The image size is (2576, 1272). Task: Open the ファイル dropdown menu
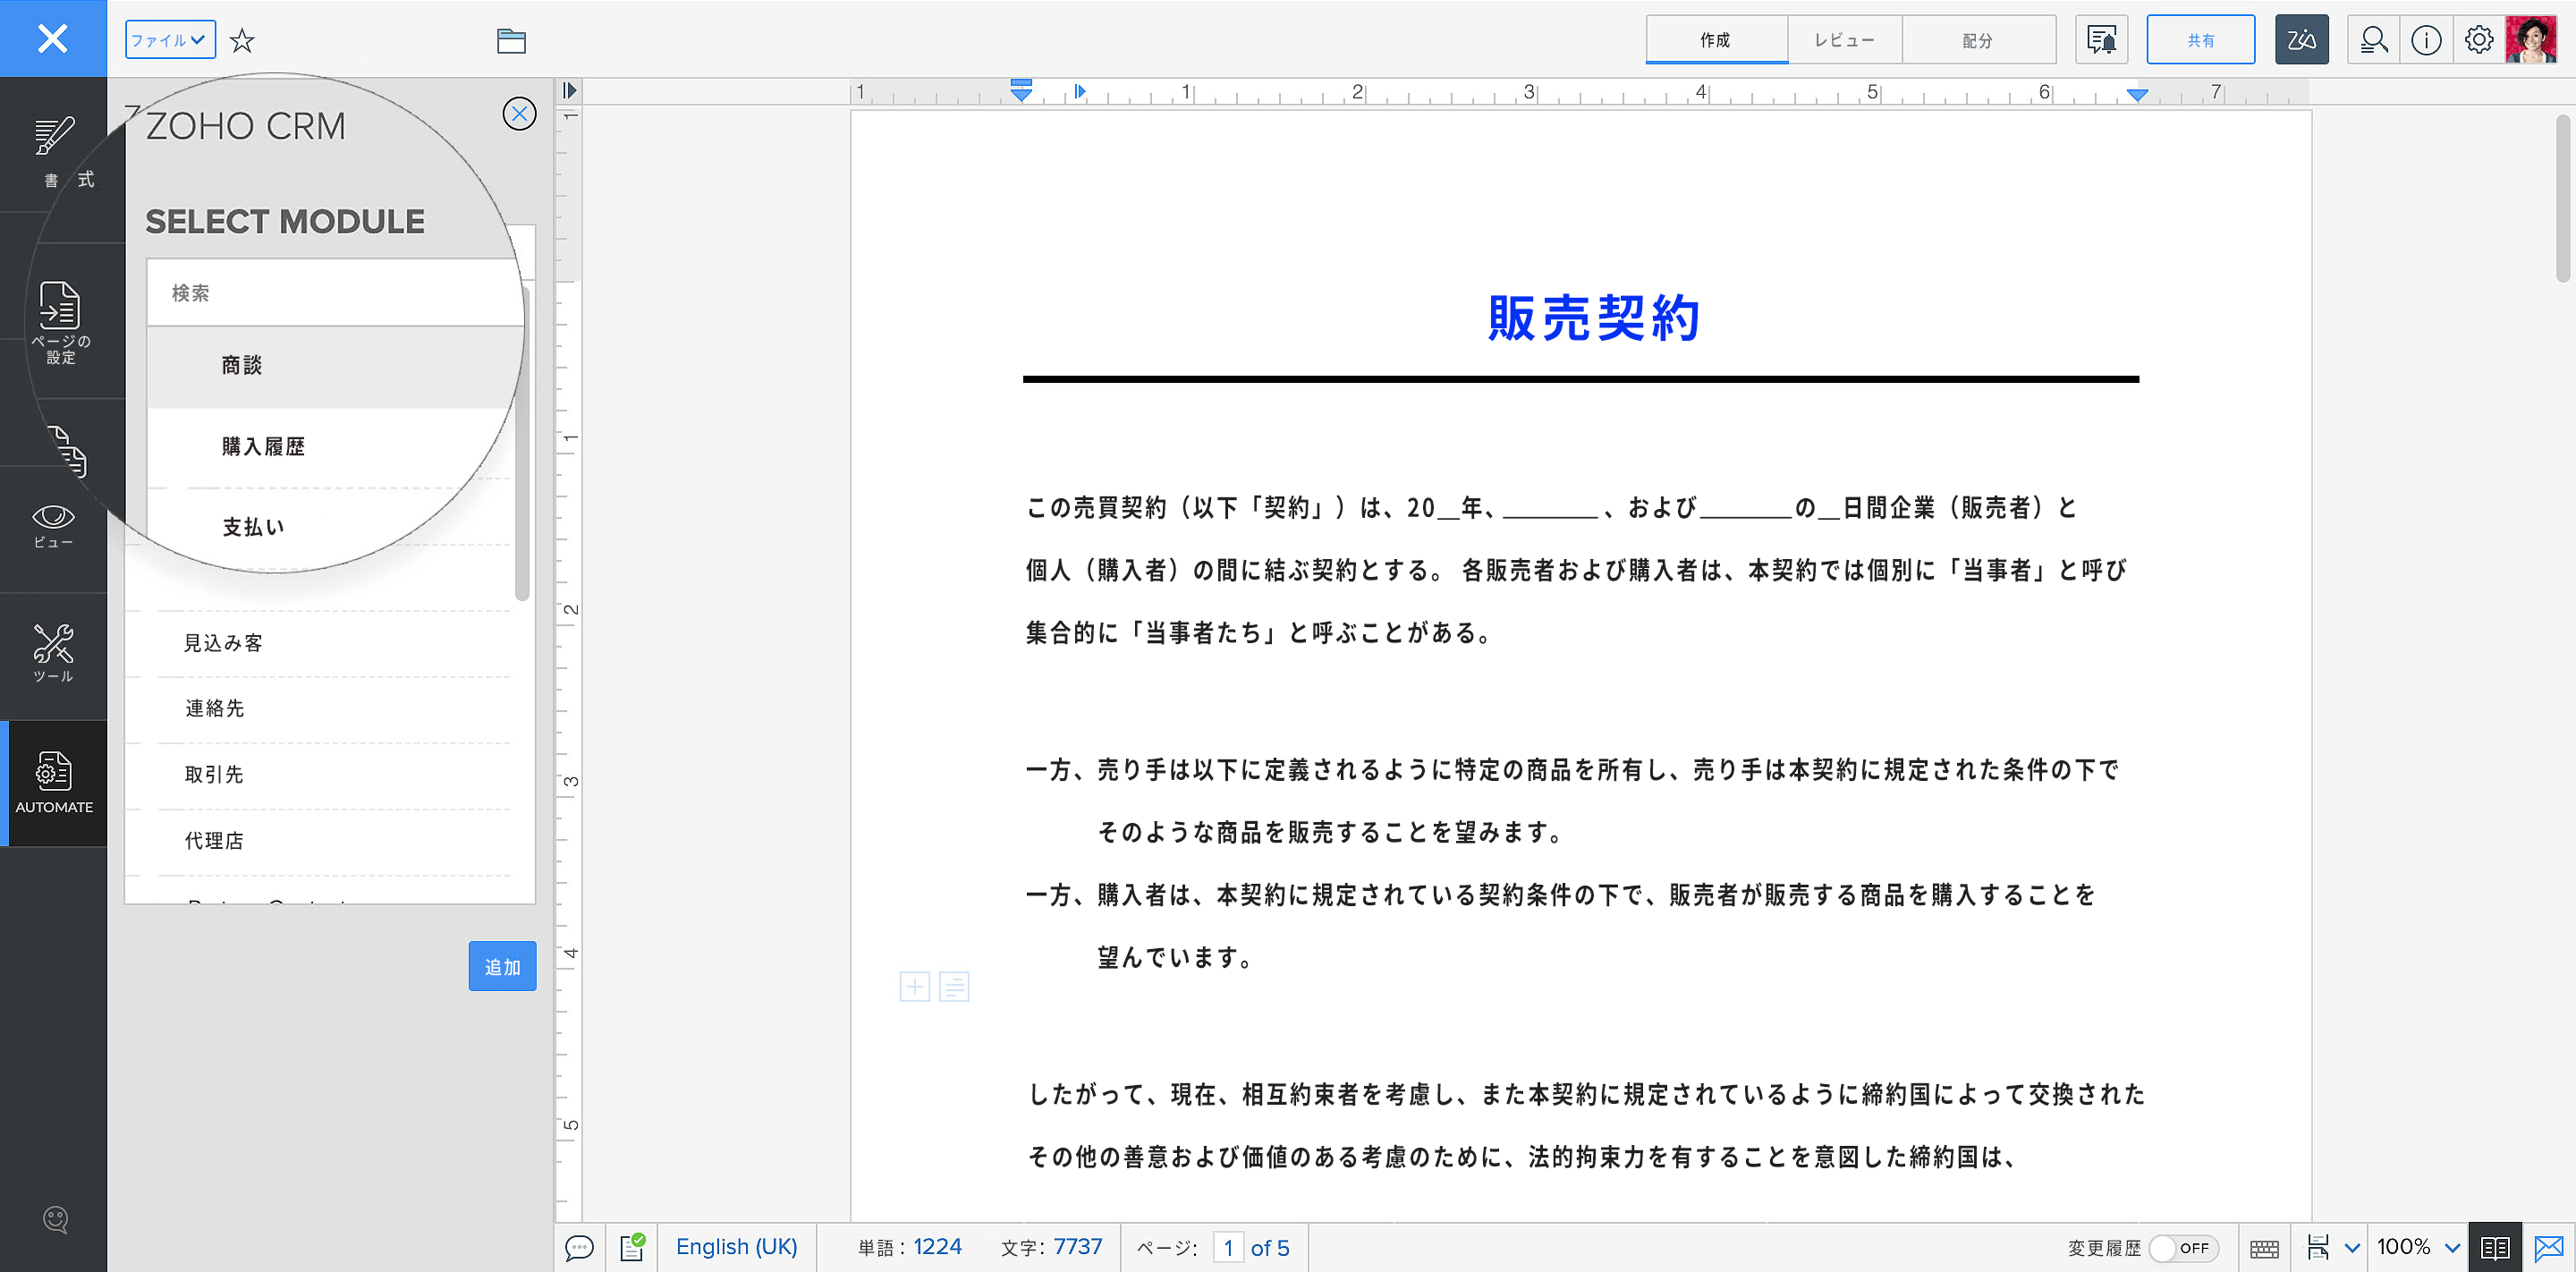(170, 40)
